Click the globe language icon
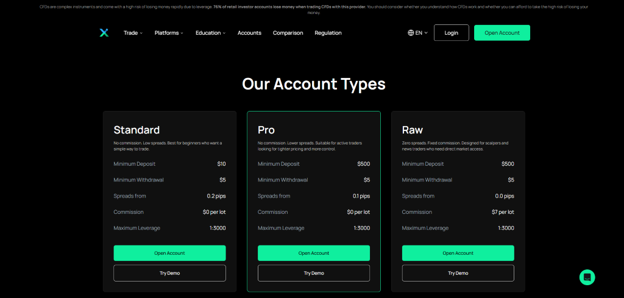 click(x=411, y=33)
